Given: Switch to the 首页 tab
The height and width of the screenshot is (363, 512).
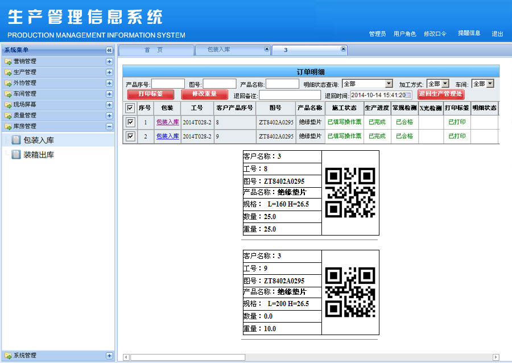Looking at the screenshot, I should (x=154, y=50).
